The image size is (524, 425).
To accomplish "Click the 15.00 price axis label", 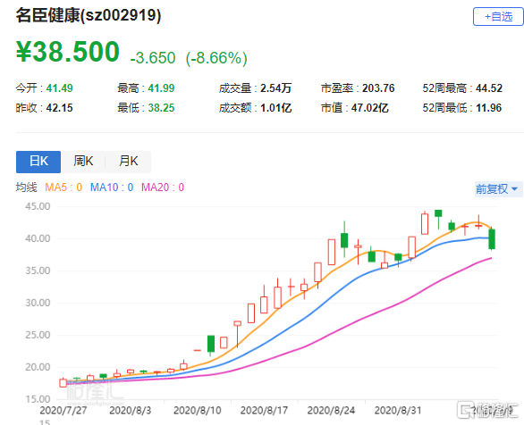I will coord(38,399).
